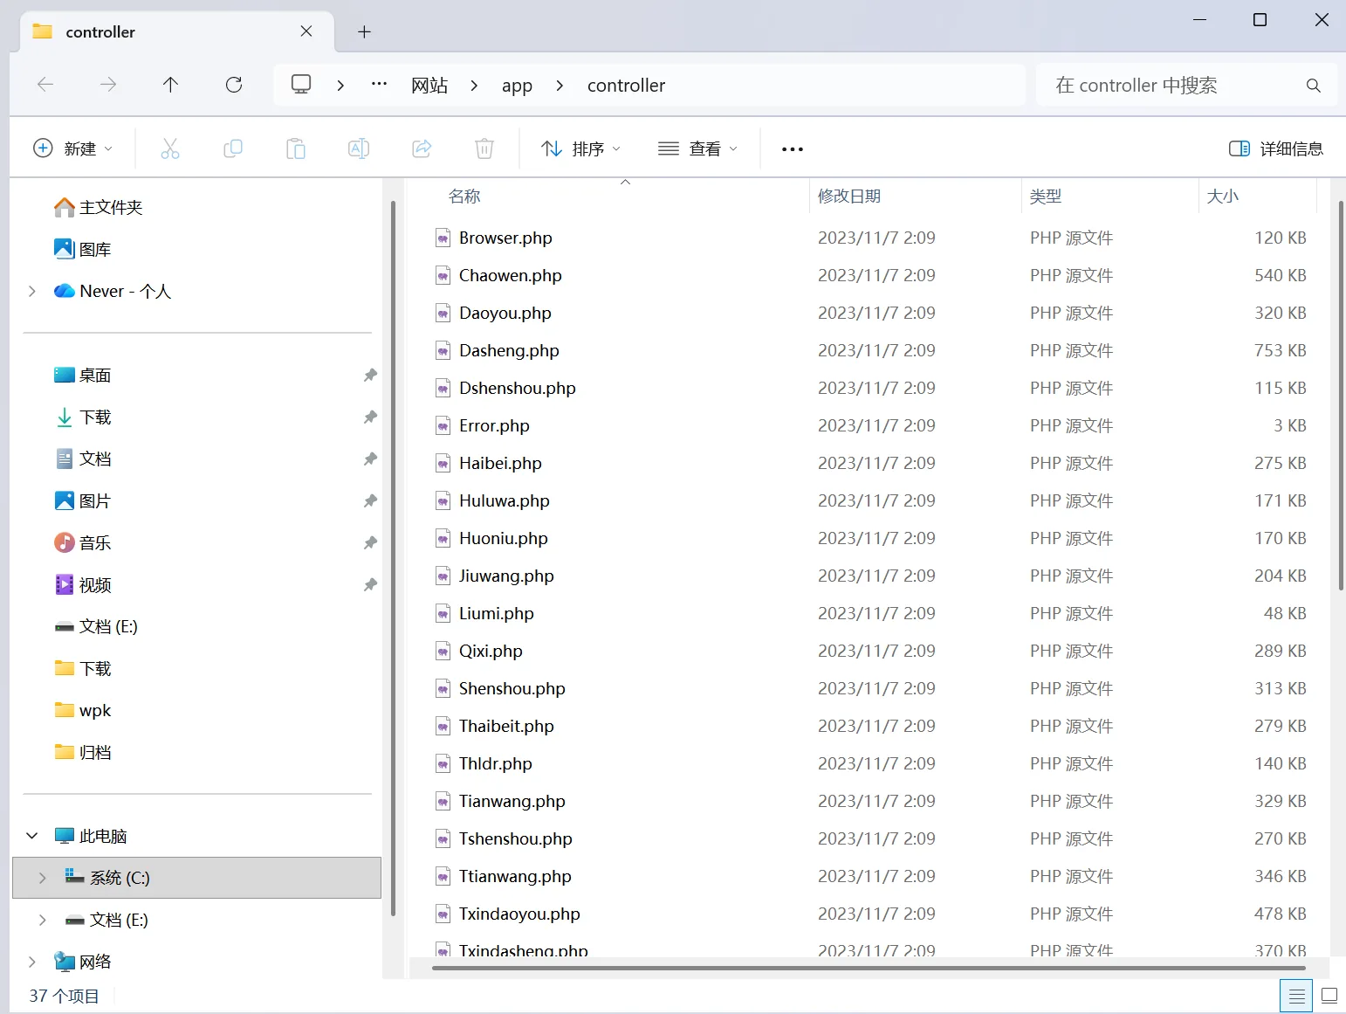Toggle the 详细信息 details pane
The height and width of the screenshot is (1014, 1346).
[1276, 148]
